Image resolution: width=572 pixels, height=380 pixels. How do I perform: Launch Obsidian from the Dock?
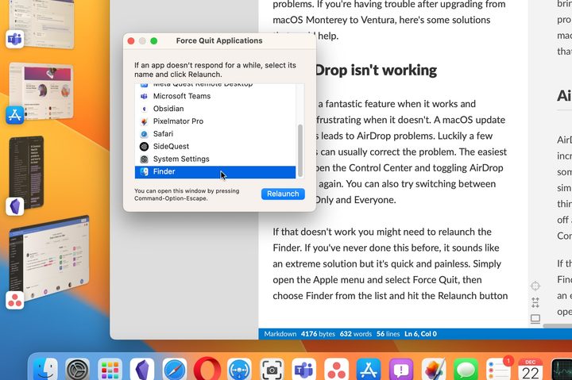pos(142,370)
